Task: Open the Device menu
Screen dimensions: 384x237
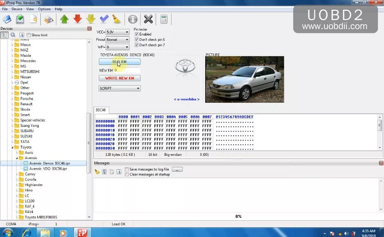Action: 17,9
